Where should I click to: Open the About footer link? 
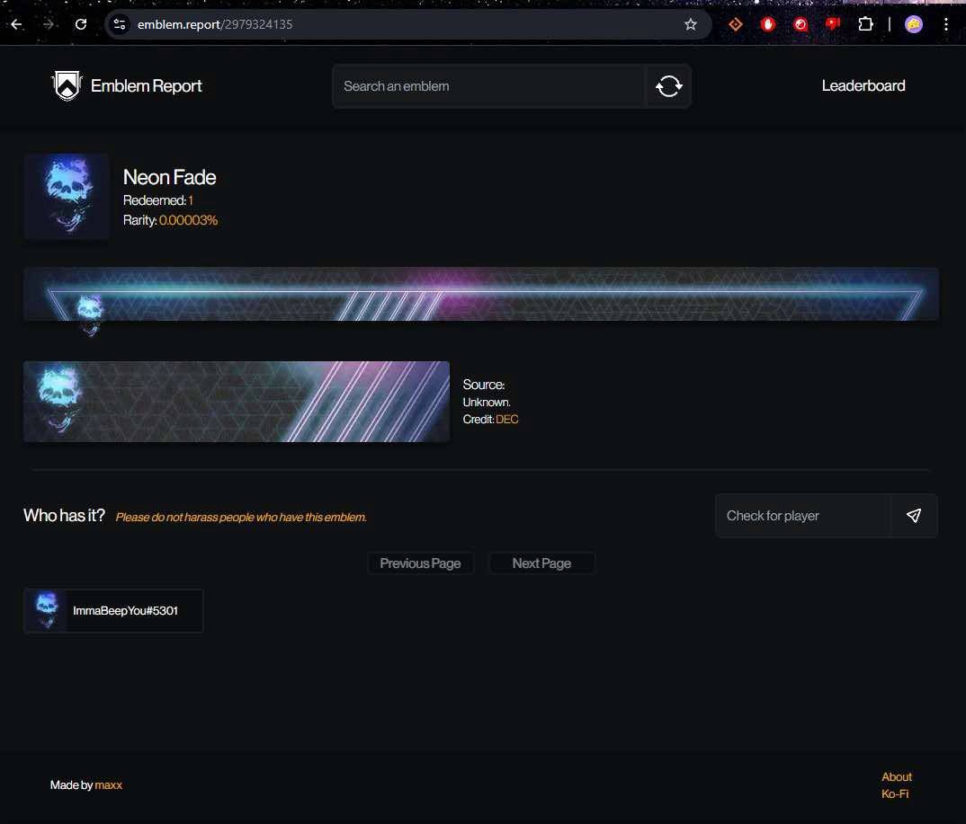[x=897, y=776]
